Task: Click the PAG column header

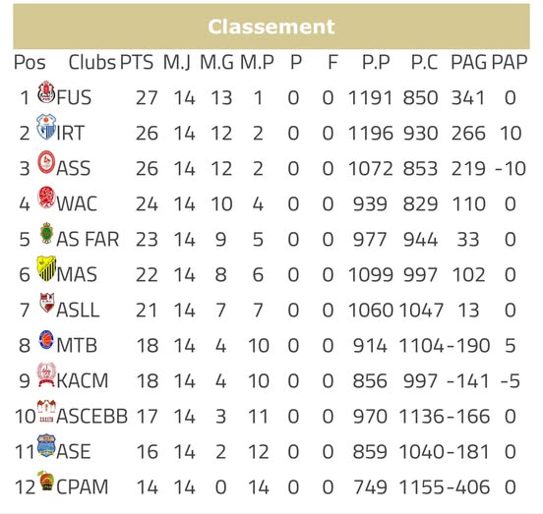Action: pyautogui.click(x=469, y=63)
